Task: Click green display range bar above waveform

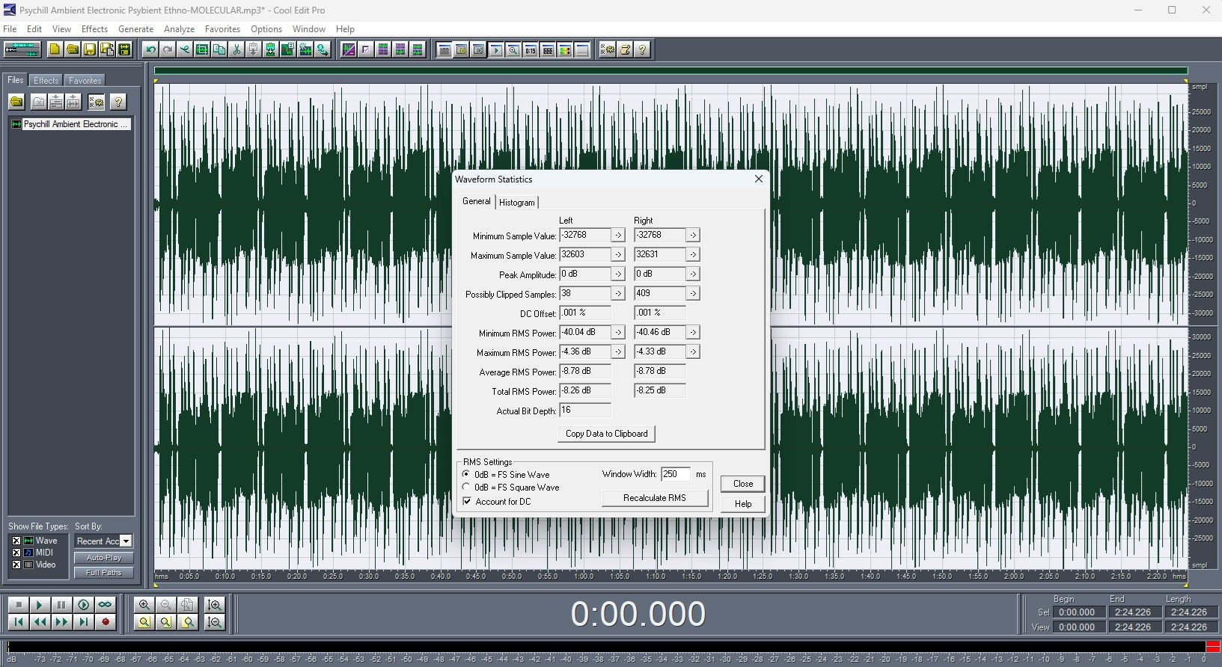Action: pos(670,70)
